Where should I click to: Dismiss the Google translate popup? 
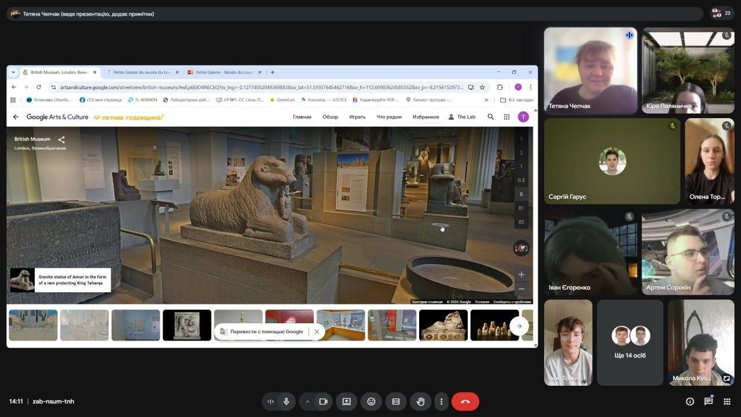coord(316,332)
